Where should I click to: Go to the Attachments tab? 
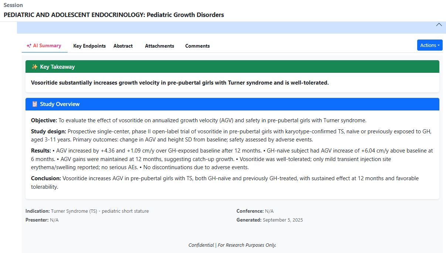tap(159, 46)
